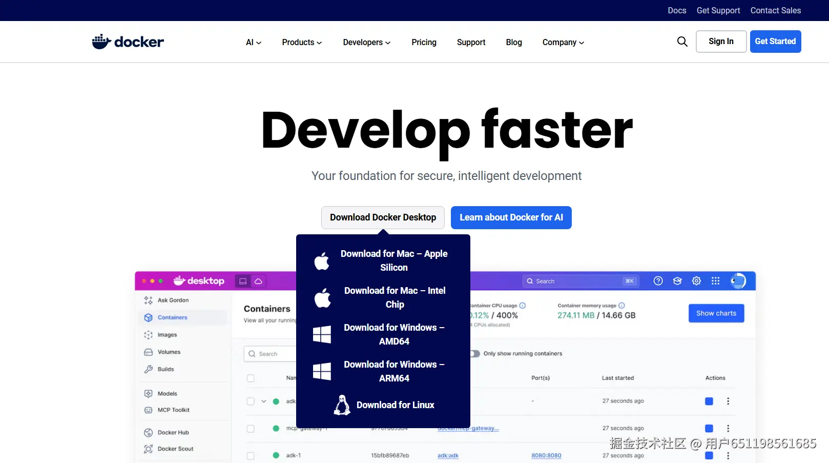Expand the Developers dropdown menu
Screen dimensions: 829x463
(x=367, y=43)
